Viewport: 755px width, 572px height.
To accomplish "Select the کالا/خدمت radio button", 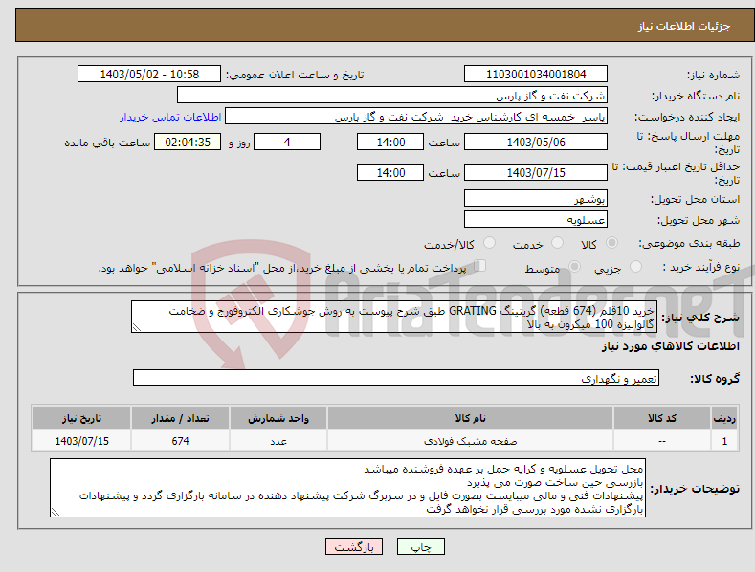I will pyautogui.click(x=489, y=243).
